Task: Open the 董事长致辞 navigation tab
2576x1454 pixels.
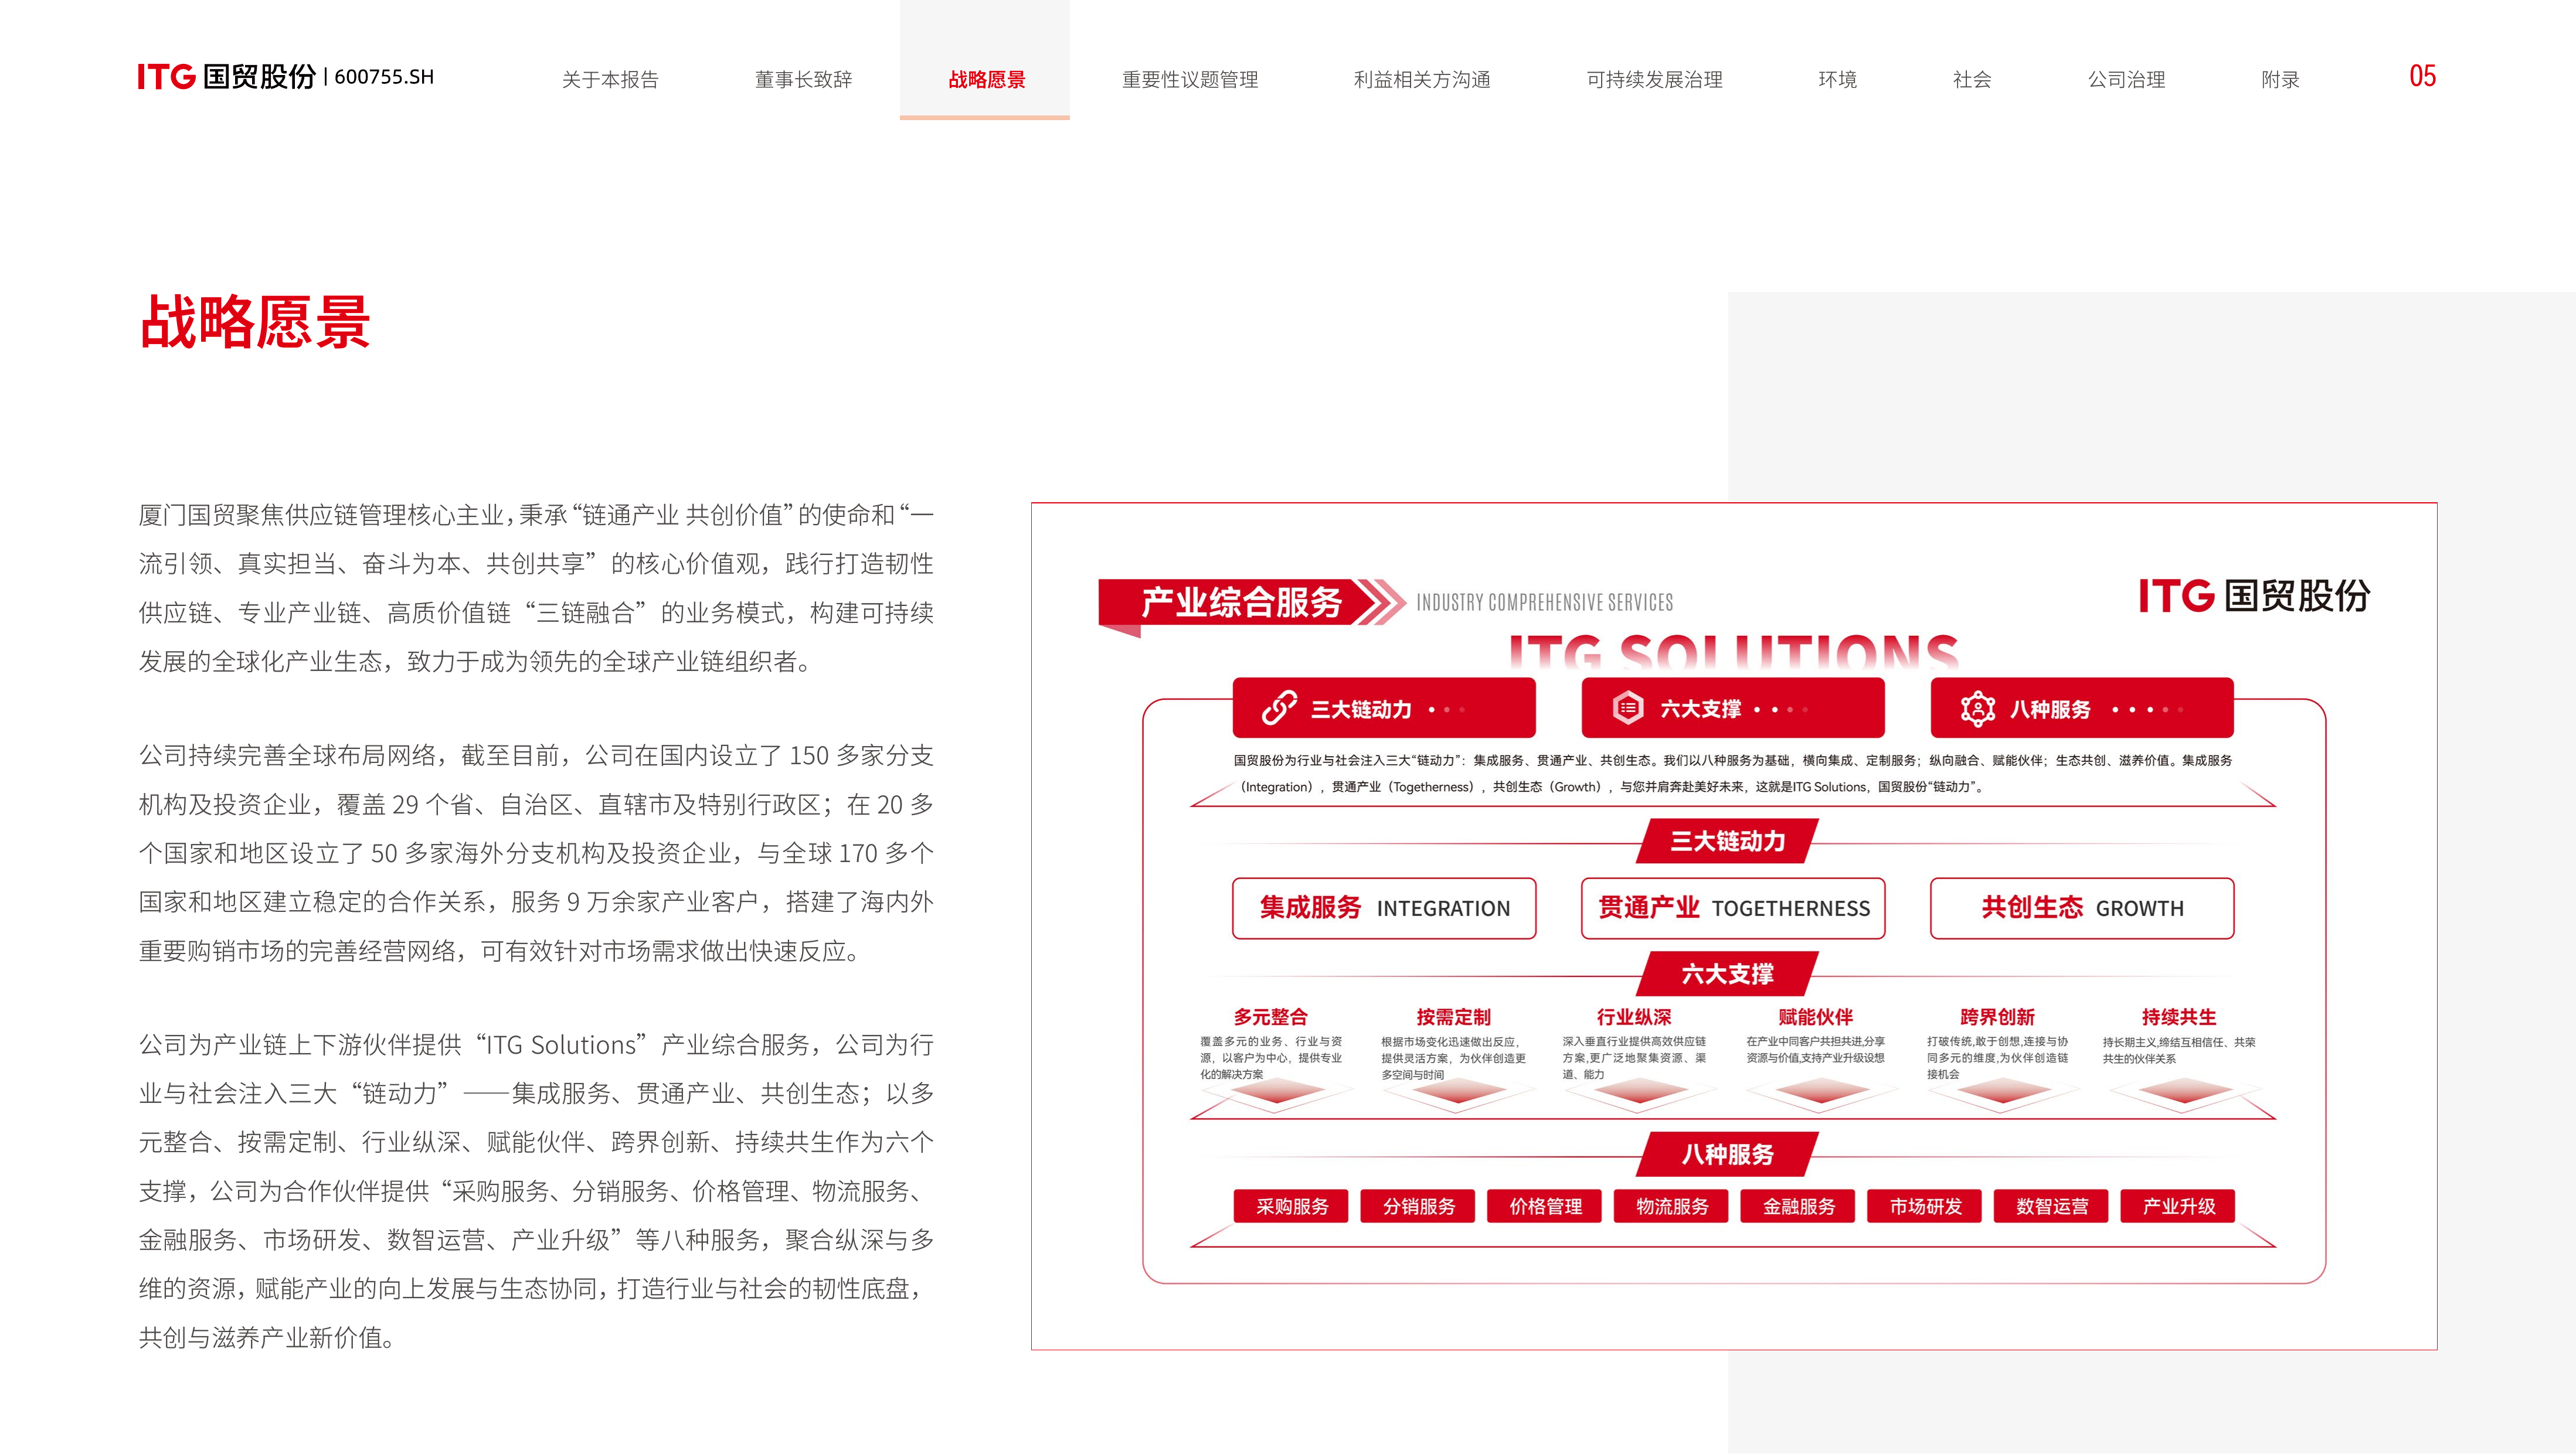Action: pos(803,79)
